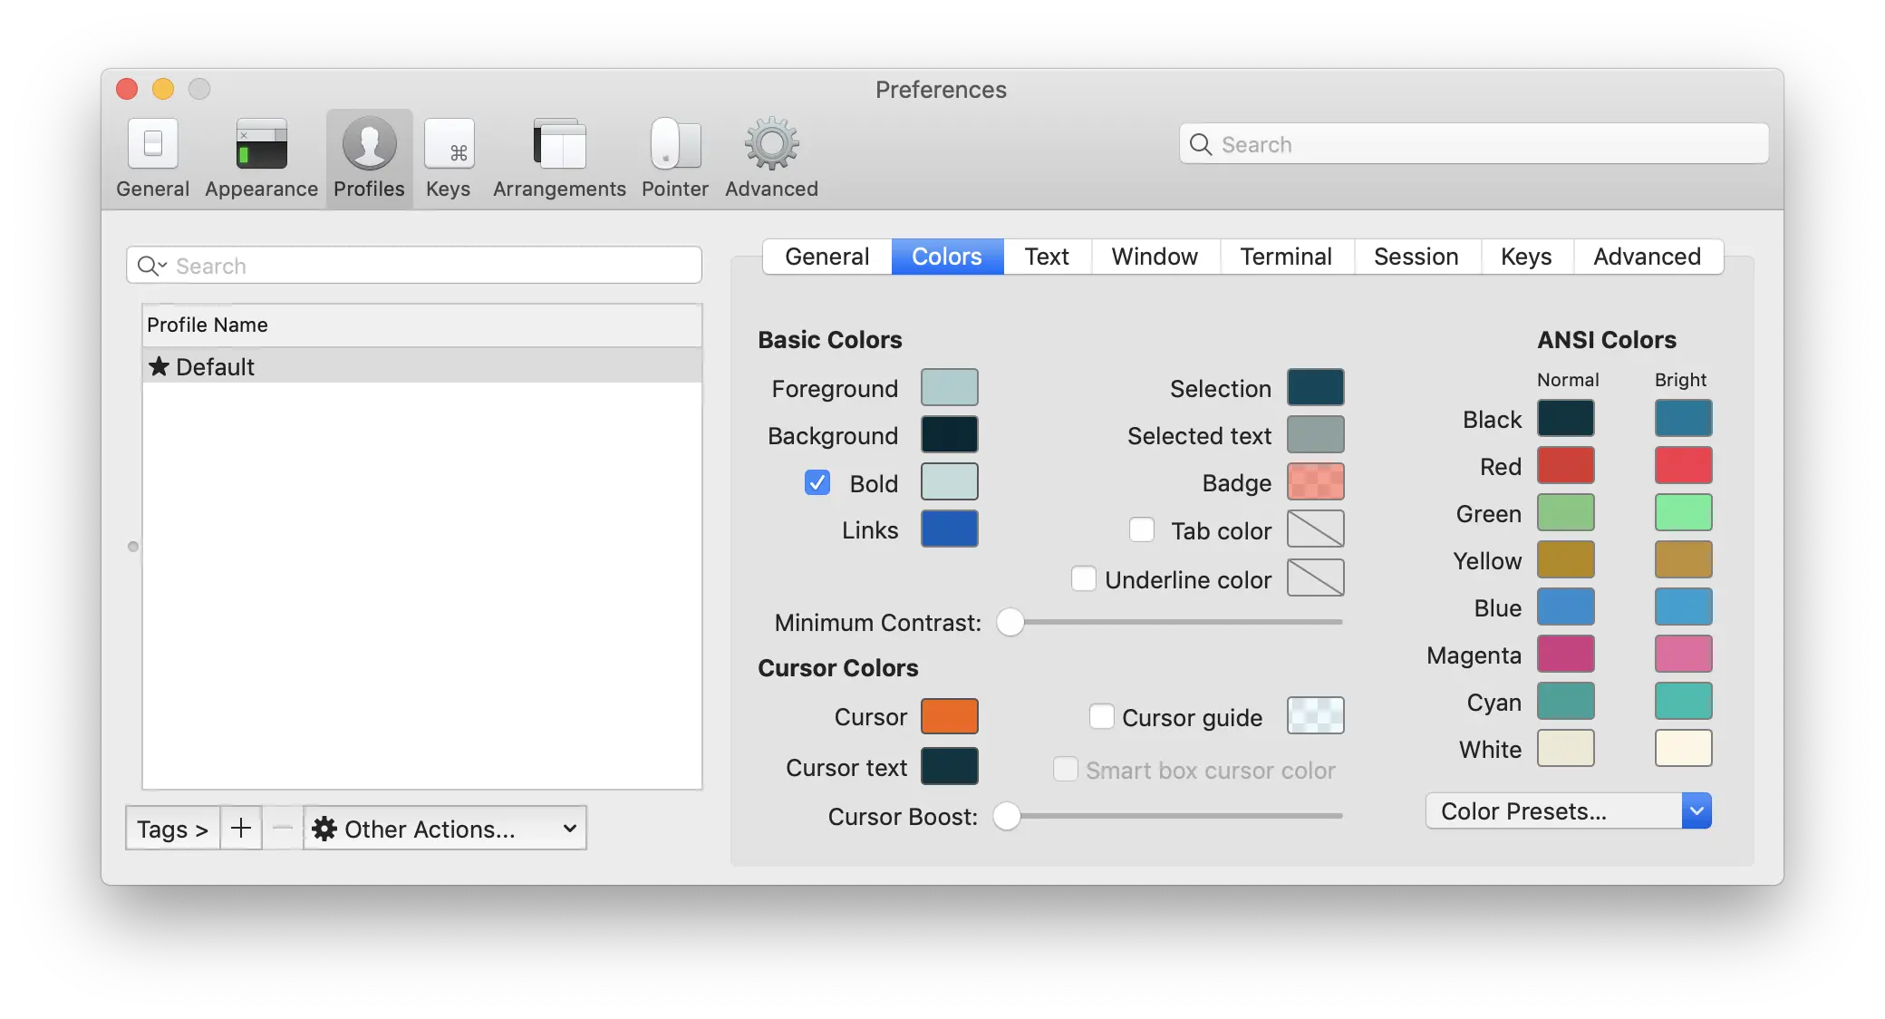Screen dimensions: 1885x1019
Task: Switch to the Terminal tab
Action: 1286,257
